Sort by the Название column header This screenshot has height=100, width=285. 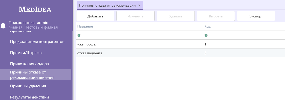click(85, 26)
